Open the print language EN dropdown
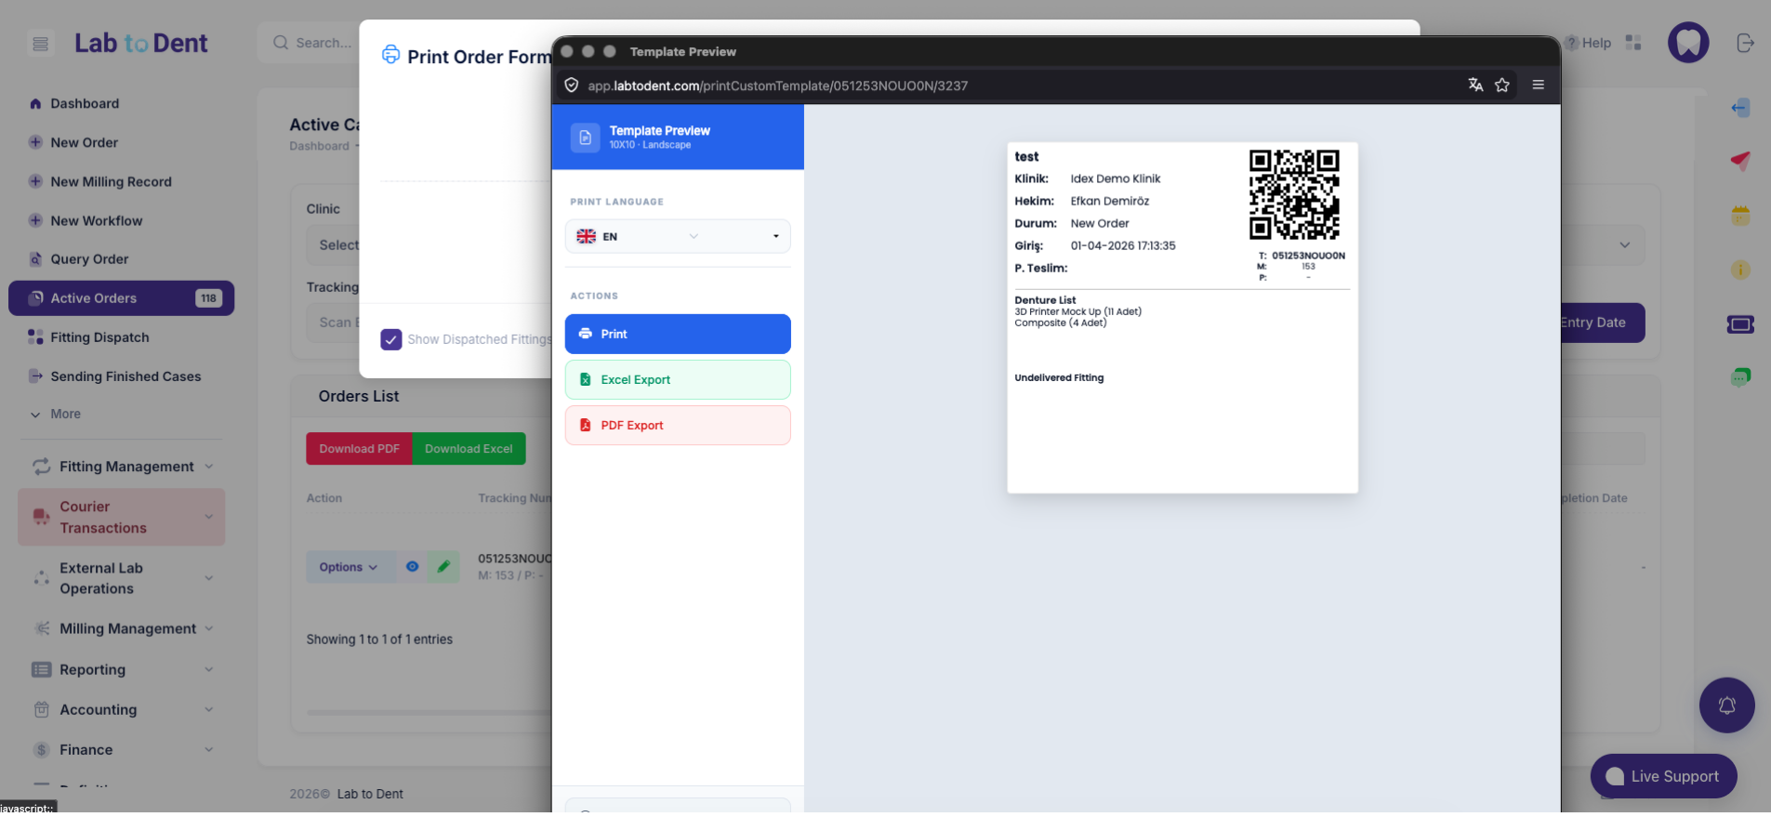The width and height of the screenshot is (1771, 817). 678,236
